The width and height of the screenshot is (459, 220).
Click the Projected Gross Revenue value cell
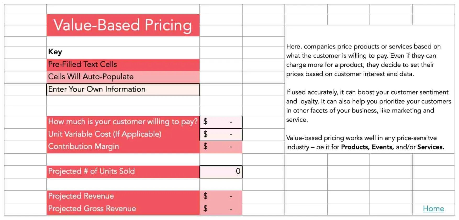tap(221, 209)
